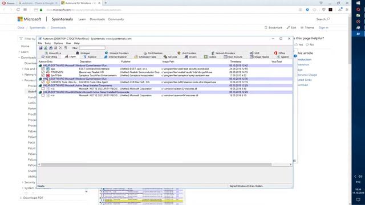Switch to the Boot Execute tab
The height and width of the screenshot is (205, 365).
233,57
